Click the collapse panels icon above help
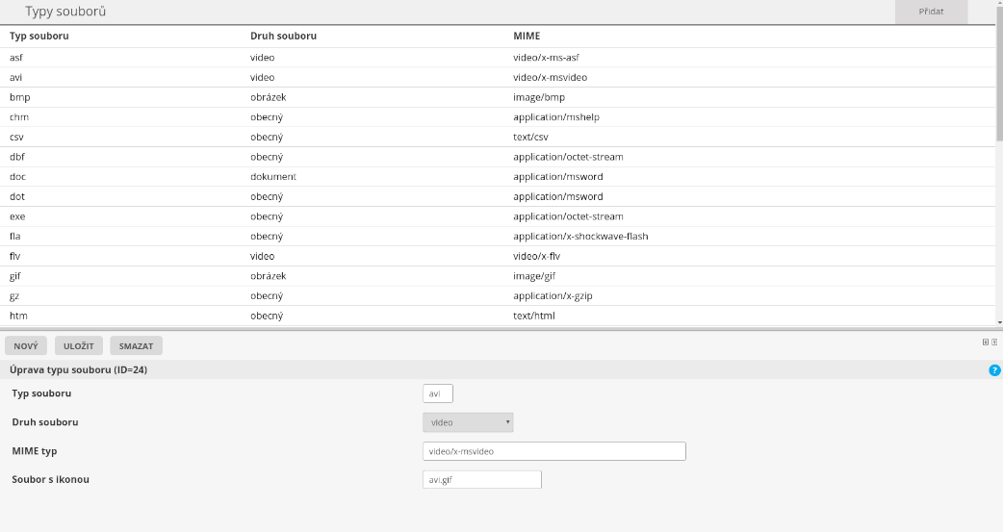The height and width of the screenshot is (532, 1003). [994, 342]
